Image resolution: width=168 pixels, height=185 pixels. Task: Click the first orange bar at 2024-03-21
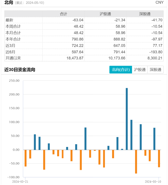(x=25, y=158)
